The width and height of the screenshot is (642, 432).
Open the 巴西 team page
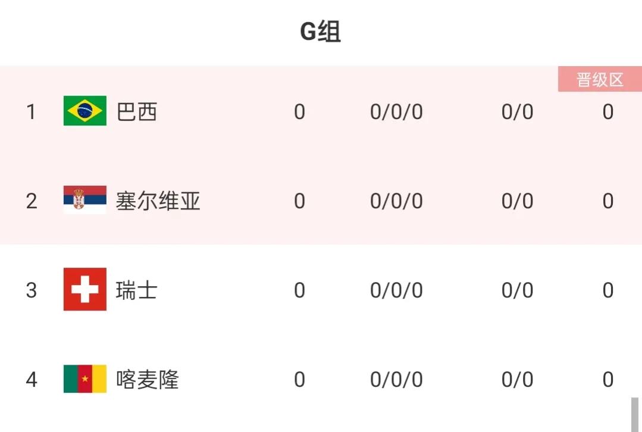[x=137, y=112]
